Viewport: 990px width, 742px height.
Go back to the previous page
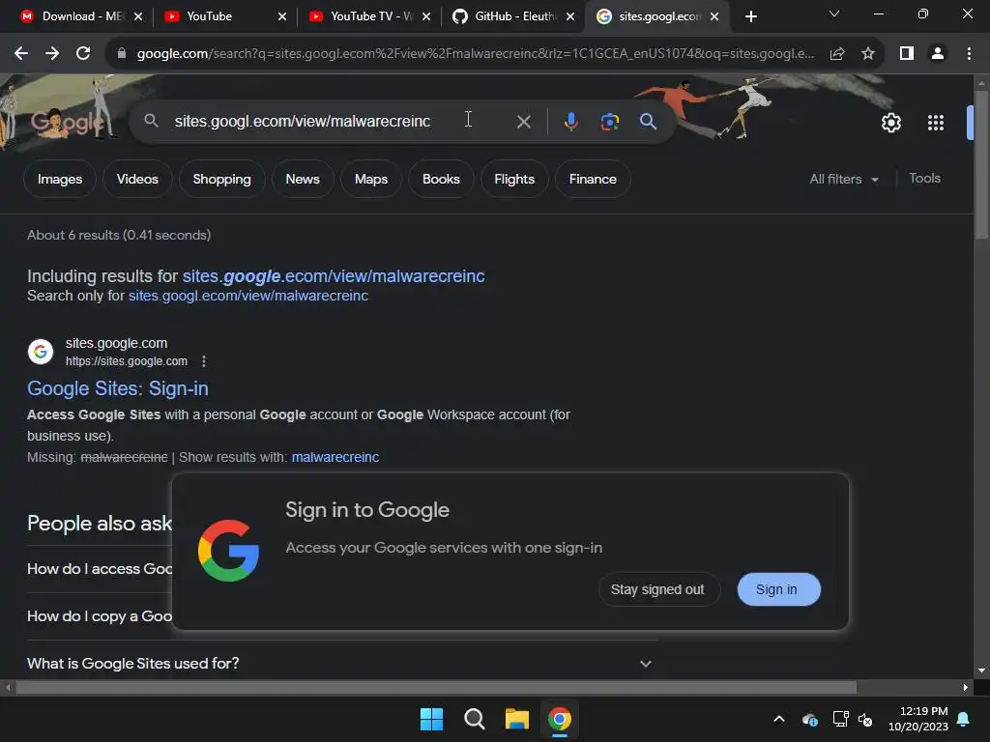pos(21,54)
